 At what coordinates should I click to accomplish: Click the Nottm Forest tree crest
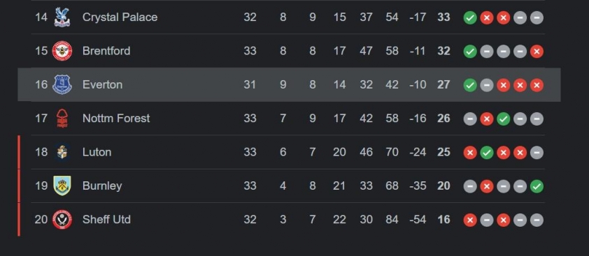coord(62,119)
